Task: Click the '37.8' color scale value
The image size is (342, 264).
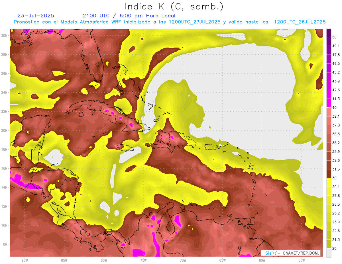Action: (x=336, y=125)
